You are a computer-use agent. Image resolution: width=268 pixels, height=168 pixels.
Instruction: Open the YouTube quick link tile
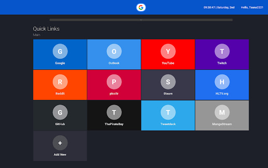pos(168,54)
